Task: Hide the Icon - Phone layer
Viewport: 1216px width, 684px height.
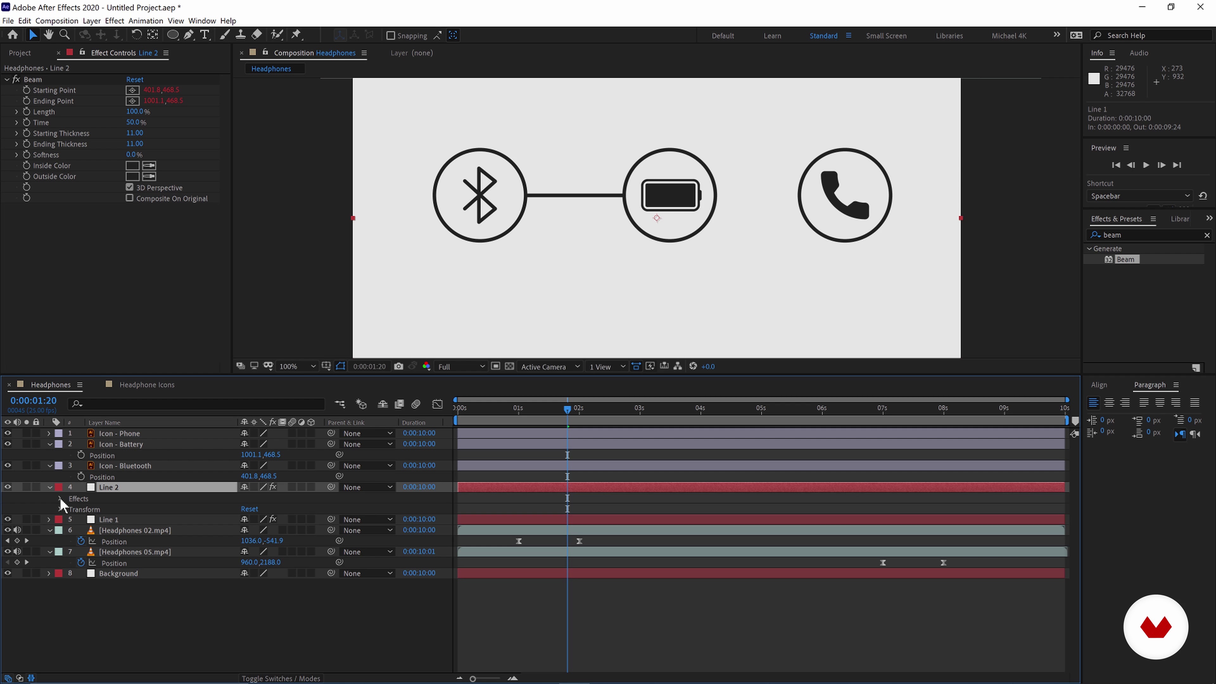Action: (x=8, y=433)
